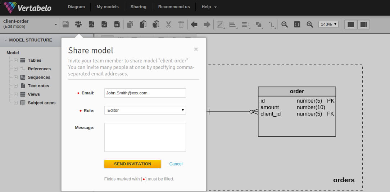390x192 pixels.
Task: Expand the Subject areas tree node
Action: tap(16, 103)
